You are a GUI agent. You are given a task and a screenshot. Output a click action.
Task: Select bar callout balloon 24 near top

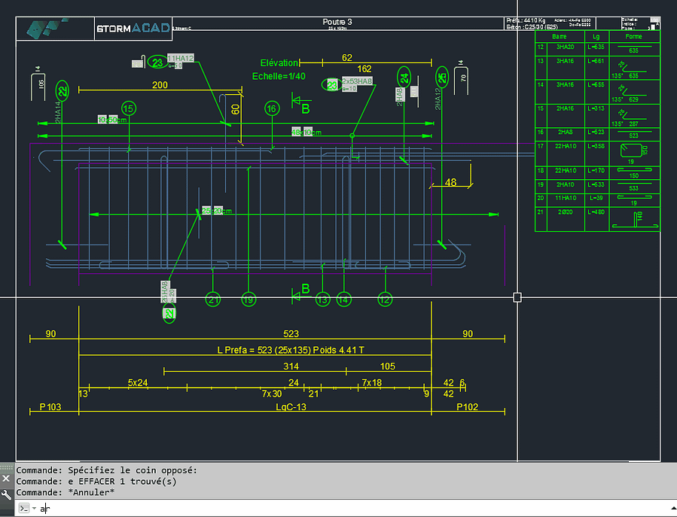click(403, 75)
